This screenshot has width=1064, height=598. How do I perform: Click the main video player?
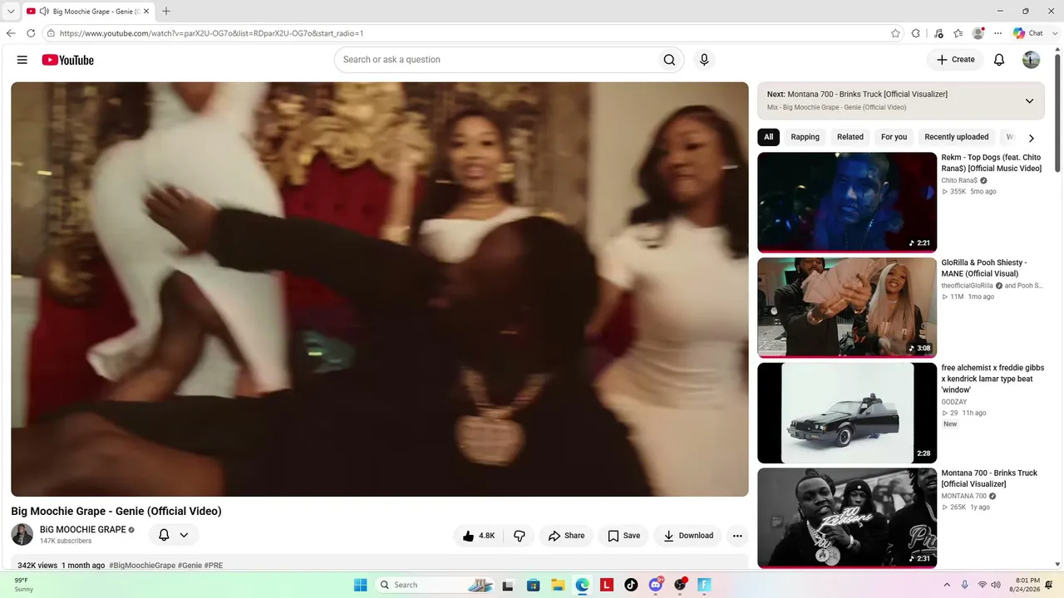click(x=380, y=289)
